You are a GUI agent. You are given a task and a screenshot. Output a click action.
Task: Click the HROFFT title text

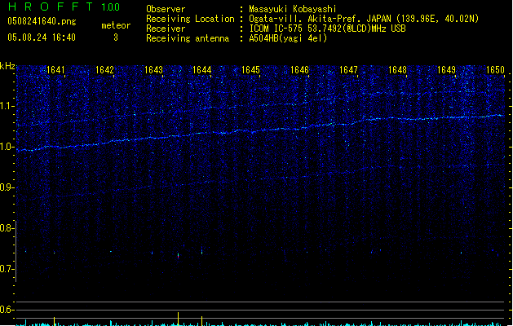point(49,8)
